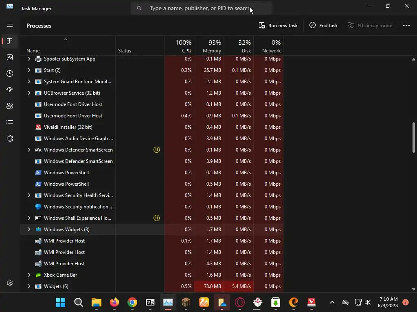417x312 pixels.
Task: Click the scrollbar up arrow
Action: click(x=414, y=59)
